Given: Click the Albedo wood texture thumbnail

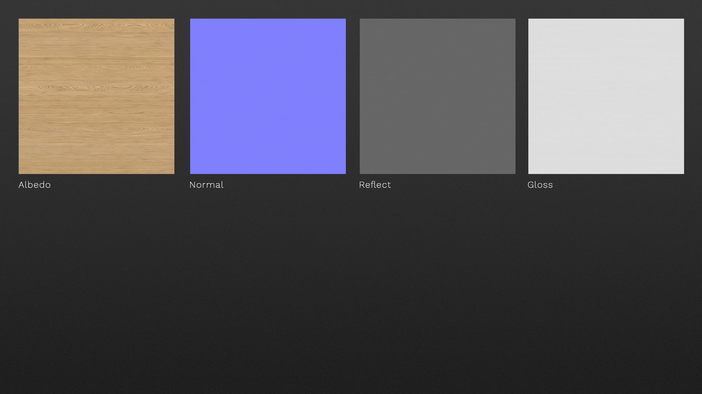Looking at the screenshot, I should pyautogui.click(x=96, y=96).
